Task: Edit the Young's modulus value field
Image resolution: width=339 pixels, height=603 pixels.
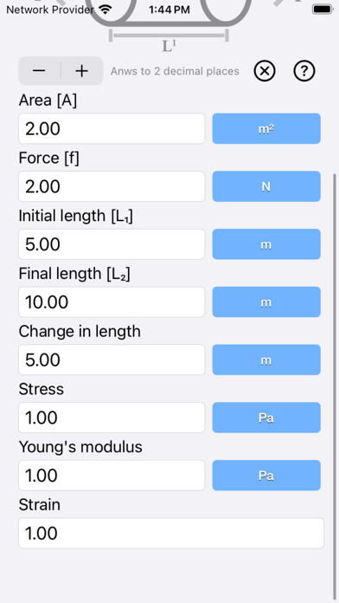Action: click(x=112, y=476)
